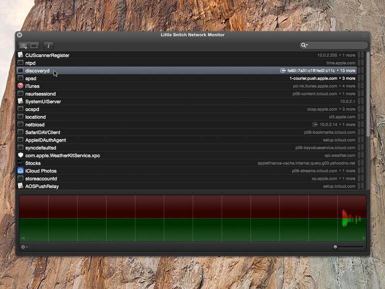Click the magnifier icon in search field
The height and width of the screenshot is (289, 385).
click(304, 45)
